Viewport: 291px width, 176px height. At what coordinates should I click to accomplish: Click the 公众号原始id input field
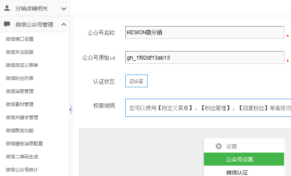coord(204,58)
